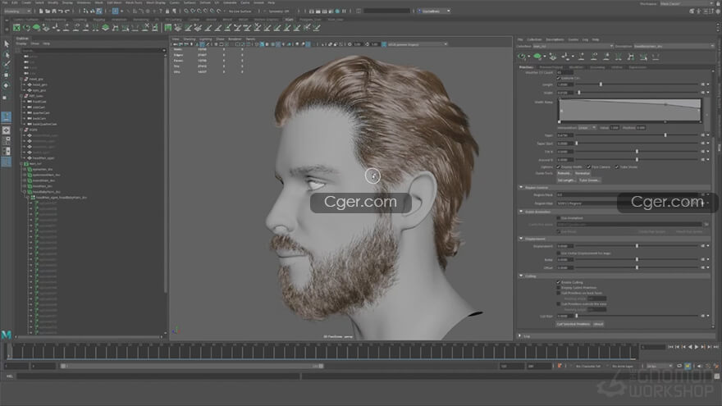Screen dimensions: 722x406
Task: Click the green eye preview icon in XGen toolbar
Action: point(538,57)
